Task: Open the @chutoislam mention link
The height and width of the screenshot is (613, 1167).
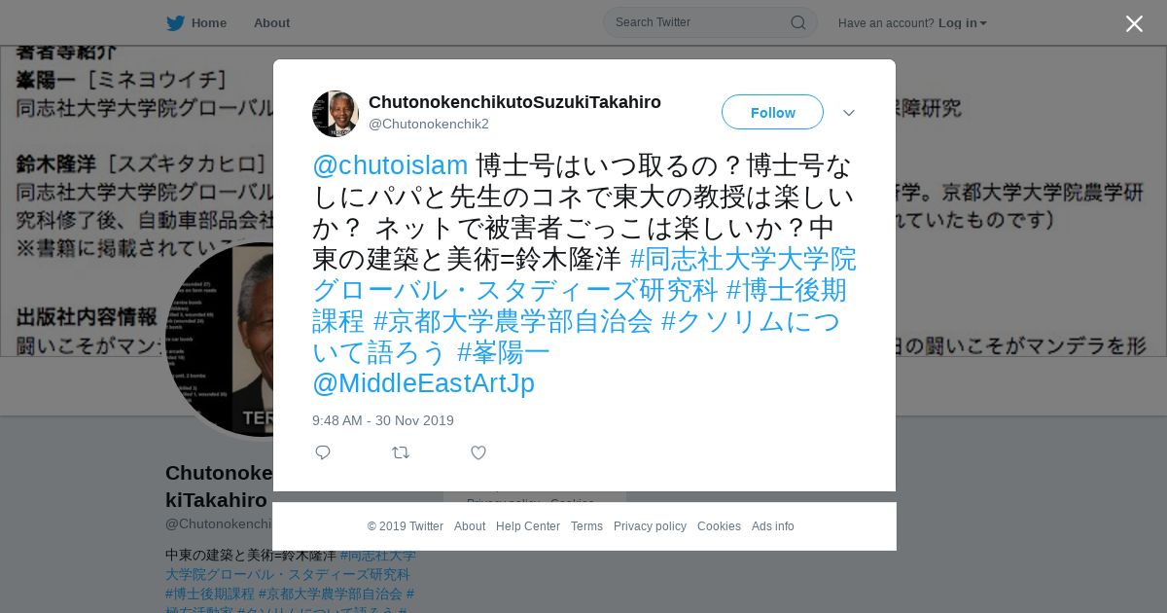Action: [x=390, y=165]
